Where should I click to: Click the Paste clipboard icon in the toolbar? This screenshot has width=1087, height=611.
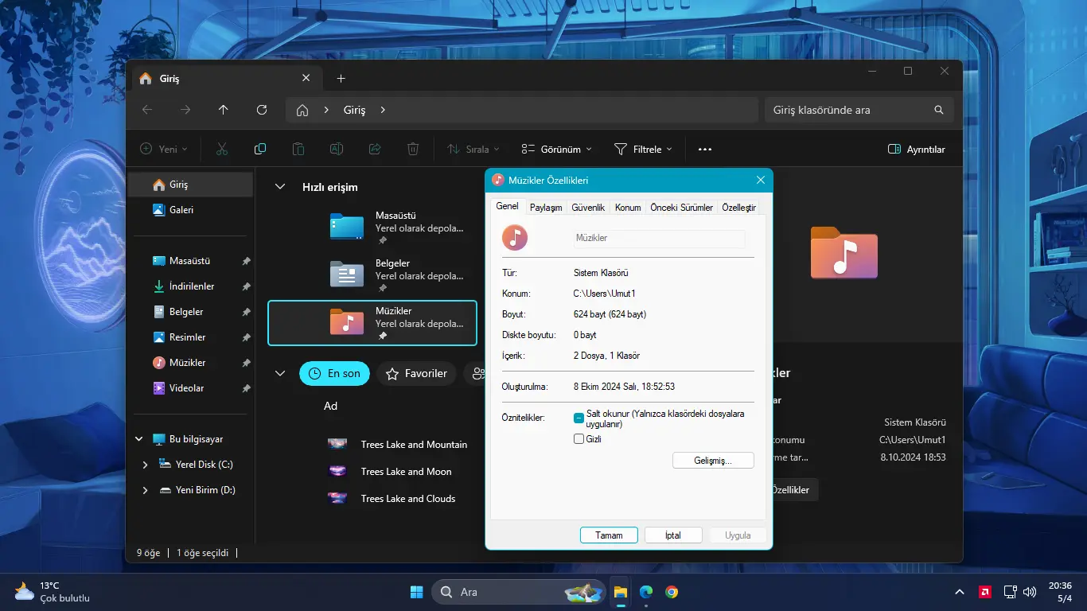tap(298, 149)
